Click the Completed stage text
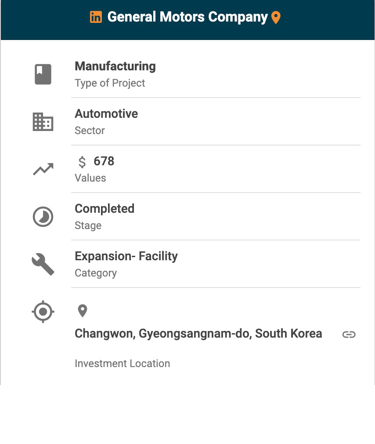Viewport: 375px width, 444px height. pyautogui.click(x=105, y=209)
